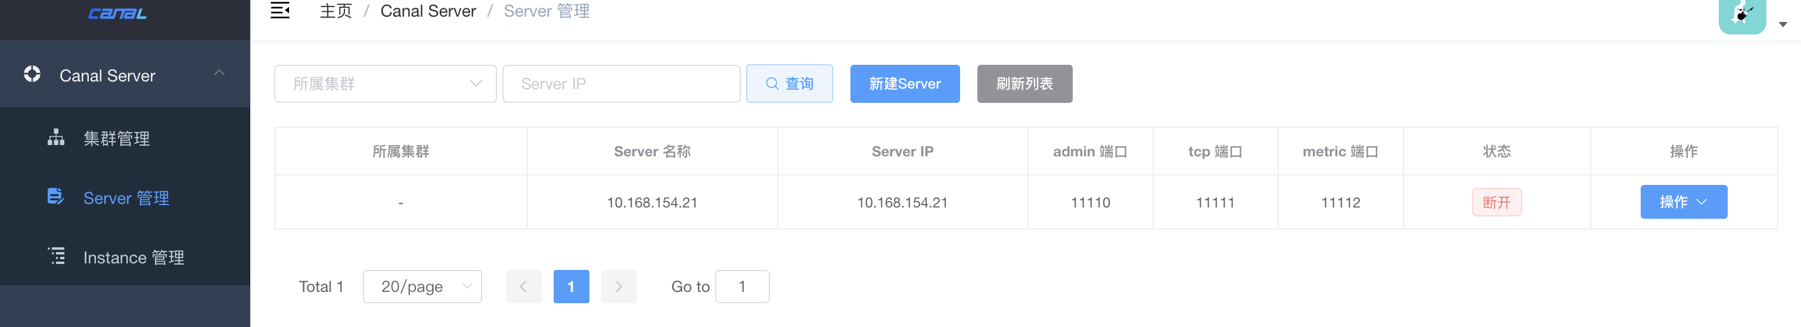Click the cluster management tree icon
The width and height of the screenshot is (1801, 327).
(56, 137)
